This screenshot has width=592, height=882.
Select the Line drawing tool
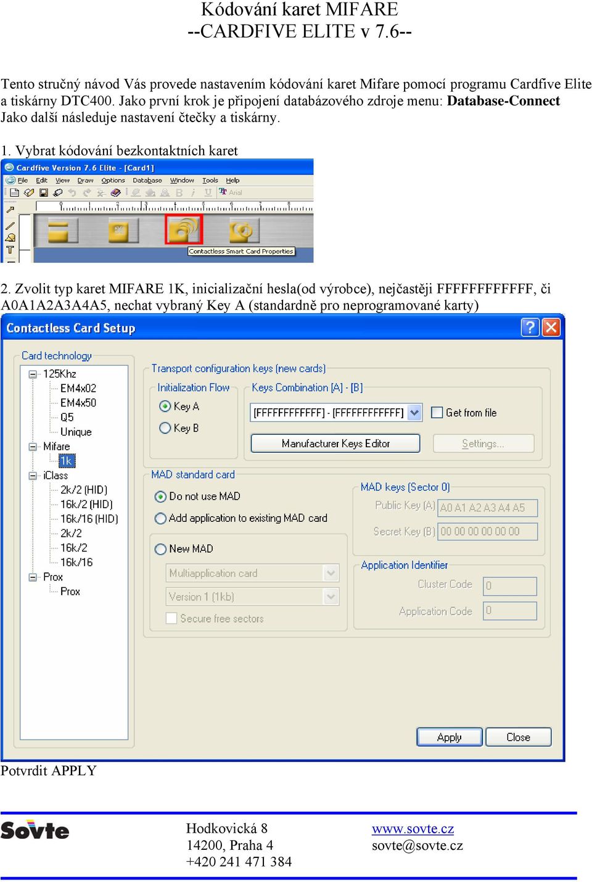click(10, 226)
